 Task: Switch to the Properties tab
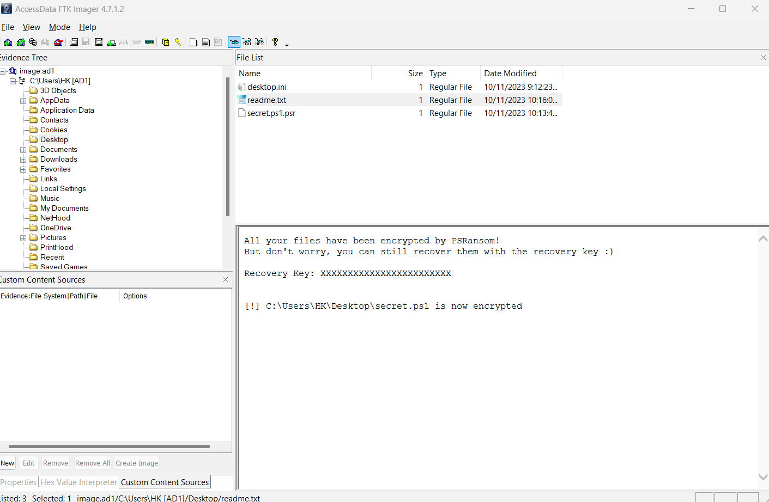coord(18,482)
